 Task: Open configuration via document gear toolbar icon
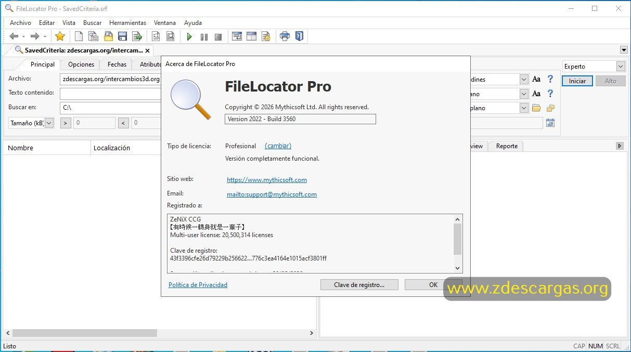coord(266,36)
